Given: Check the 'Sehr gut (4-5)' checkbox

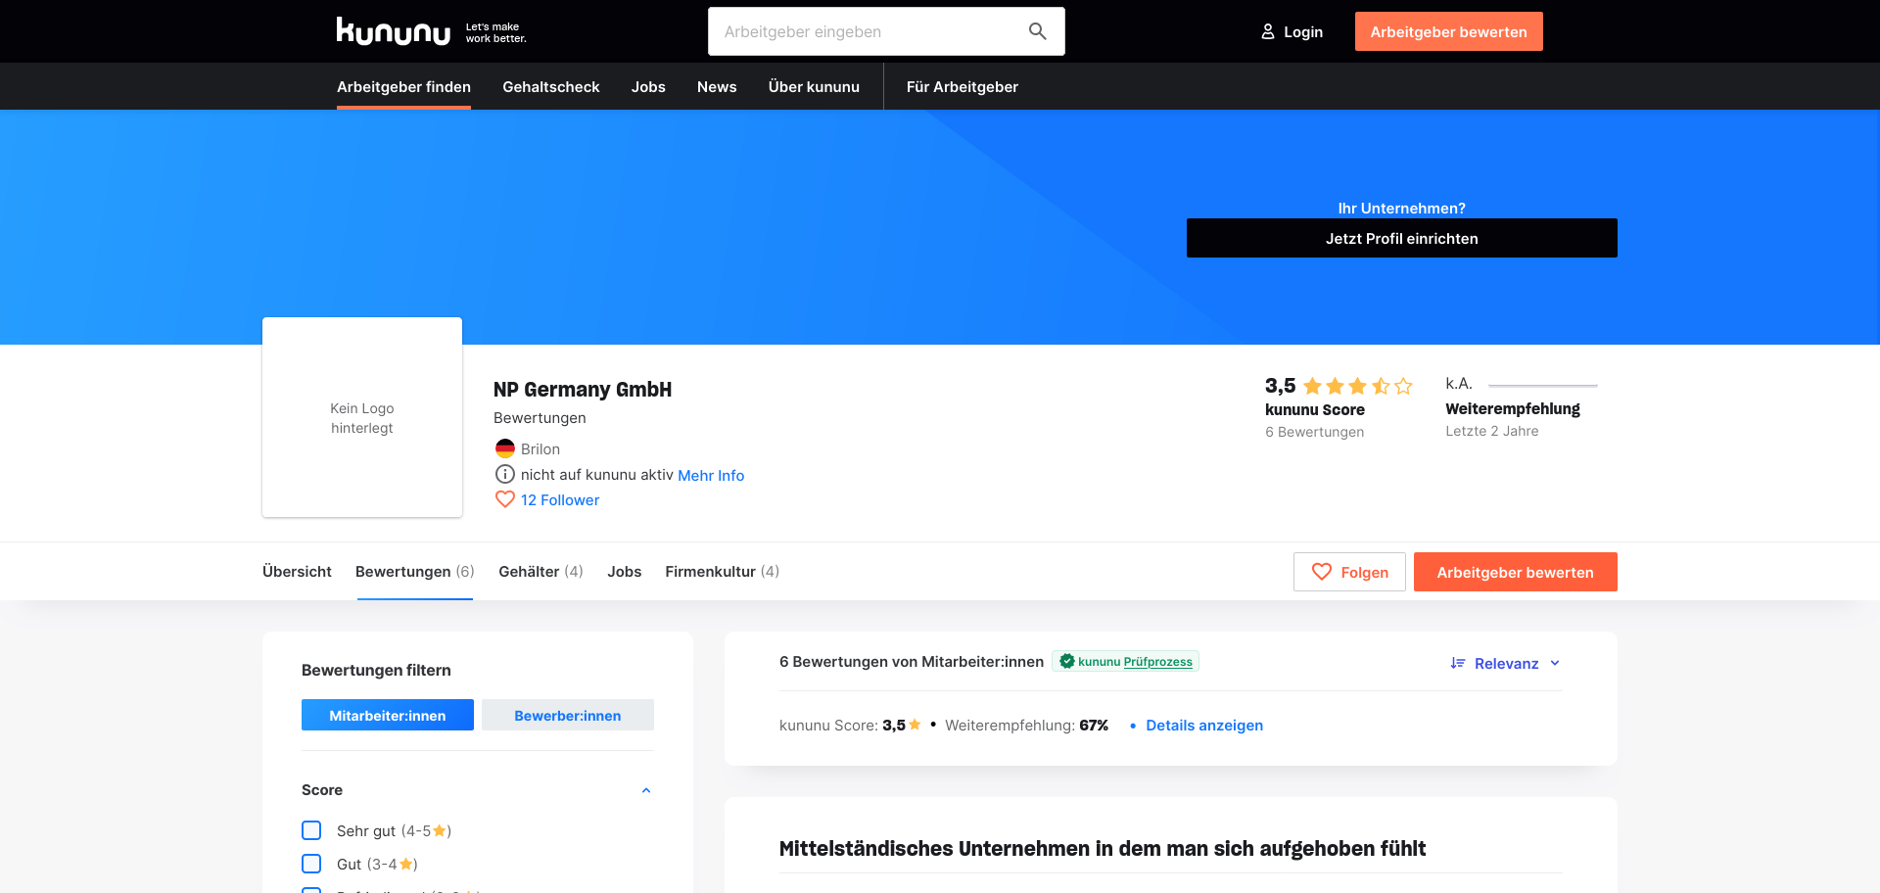Looking at the screenshot, I should pos(311,830).
